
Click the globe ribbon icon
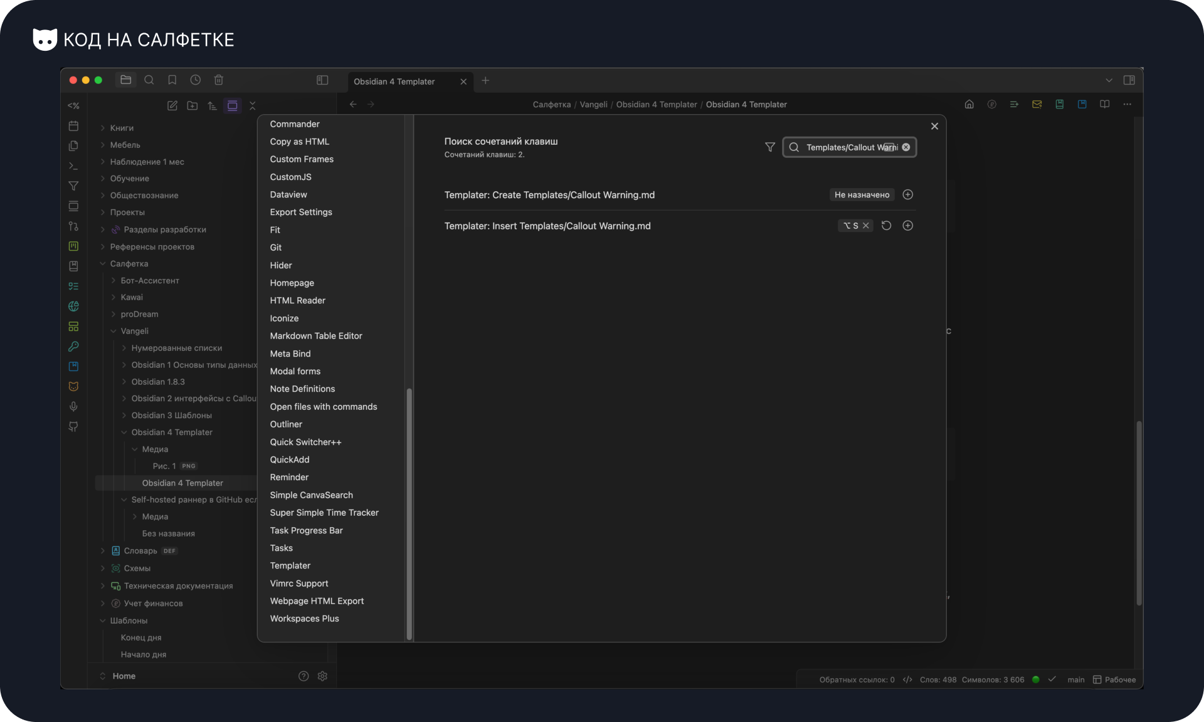(73, 306)
